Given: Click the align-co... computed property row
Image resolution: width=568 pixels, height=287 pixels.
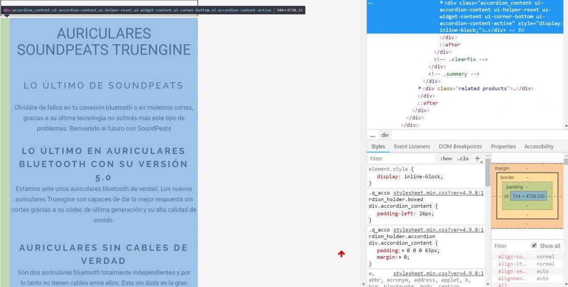Looking at the screenshot, I should click(527, 257).
